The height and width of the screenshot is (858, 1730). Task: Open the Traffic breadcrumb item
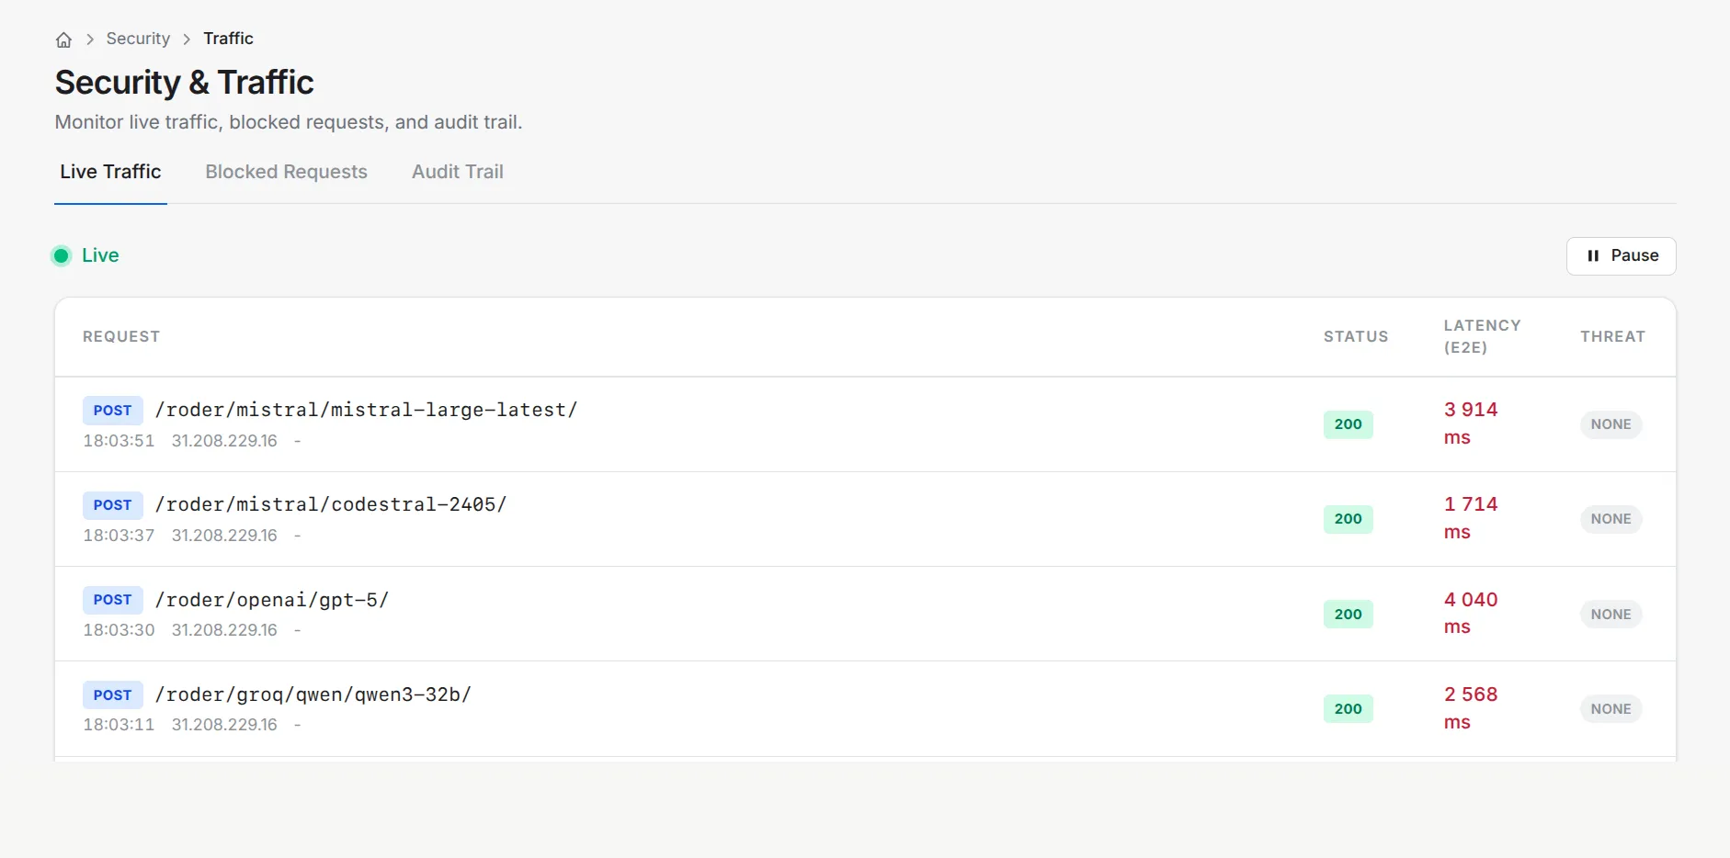(x=228, y=39)
